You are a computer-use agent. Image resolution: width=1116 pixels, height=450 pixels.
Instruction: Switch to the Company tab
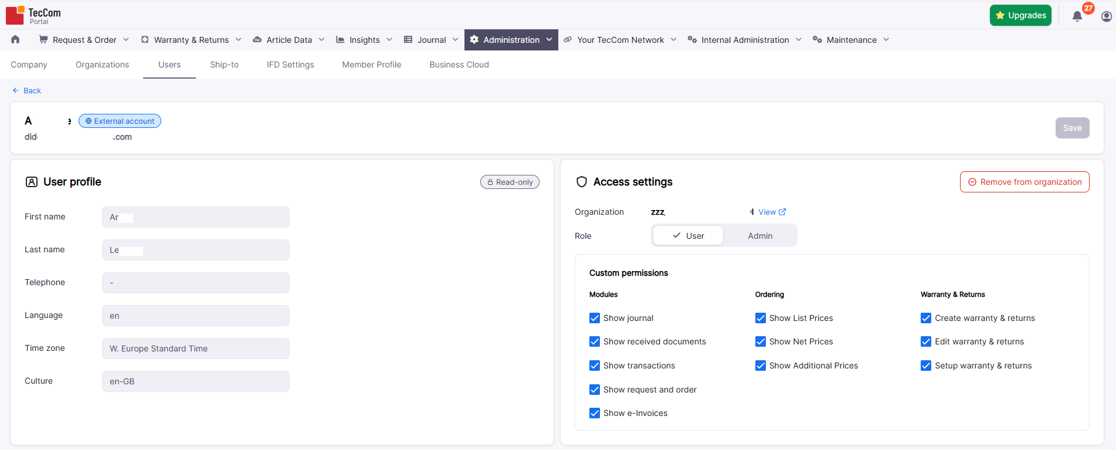coord(29,65)
